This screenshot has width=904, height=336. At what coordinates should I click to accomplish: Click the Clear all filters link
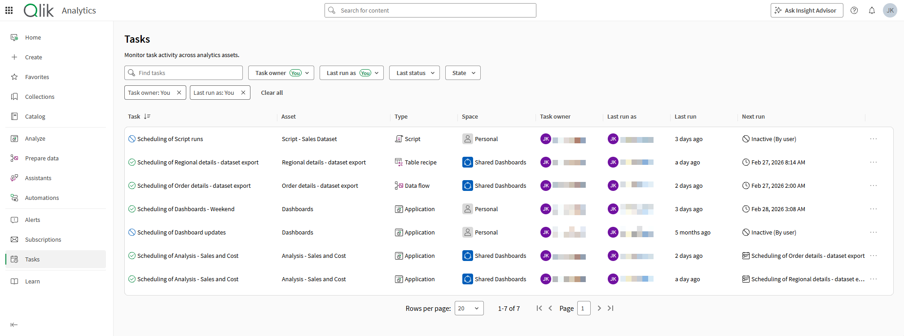(x=272, y=93)
